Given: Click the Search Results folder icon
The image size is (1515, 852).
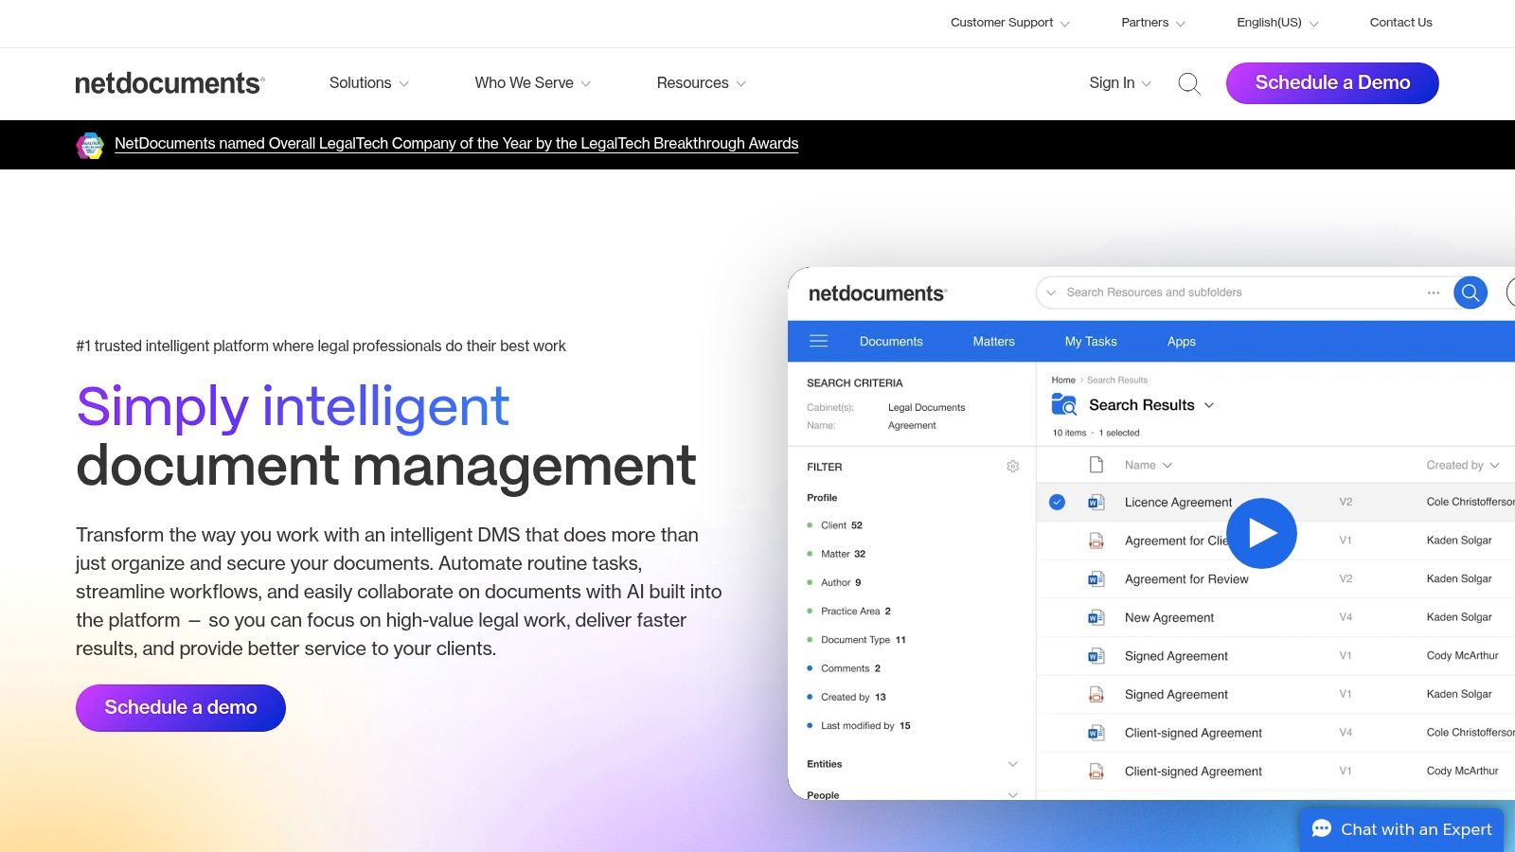Looking at the screenshot, I should point(1063,404).
